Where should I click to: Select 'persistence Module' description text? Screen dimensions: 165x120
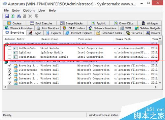(x=54, y=57)
